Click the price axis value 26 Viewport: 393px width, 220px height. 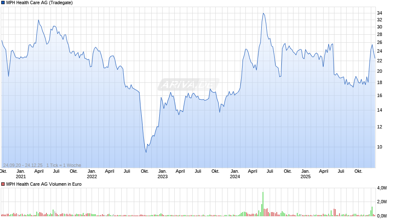[380, 42]
